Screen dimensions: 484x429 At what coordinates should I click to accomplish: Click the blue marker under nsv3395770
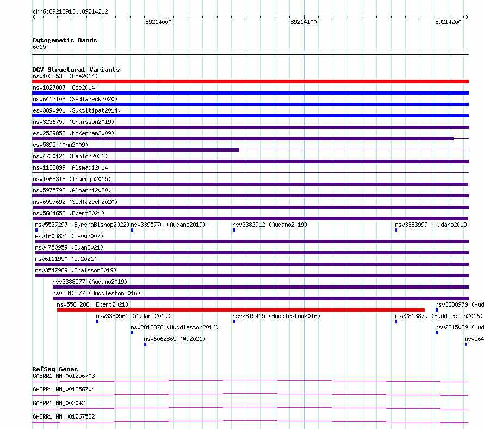132,230
